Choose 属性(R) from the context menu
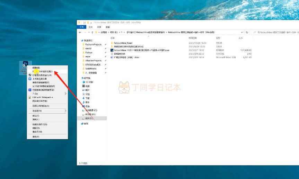The image size is (299, 179). coord(36,137)
